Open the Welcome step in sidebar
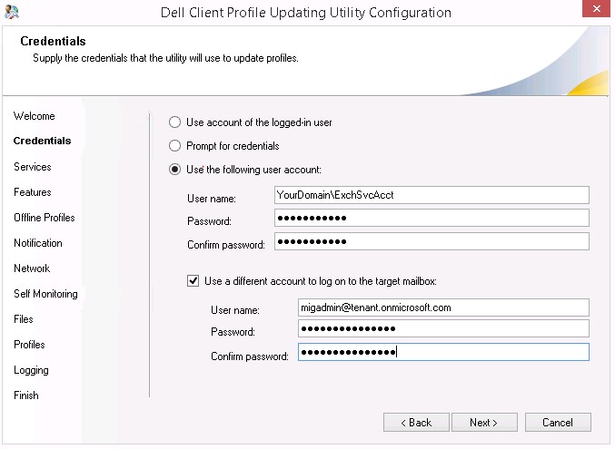This screenshot has height=449, width=615. coord(35,116)
